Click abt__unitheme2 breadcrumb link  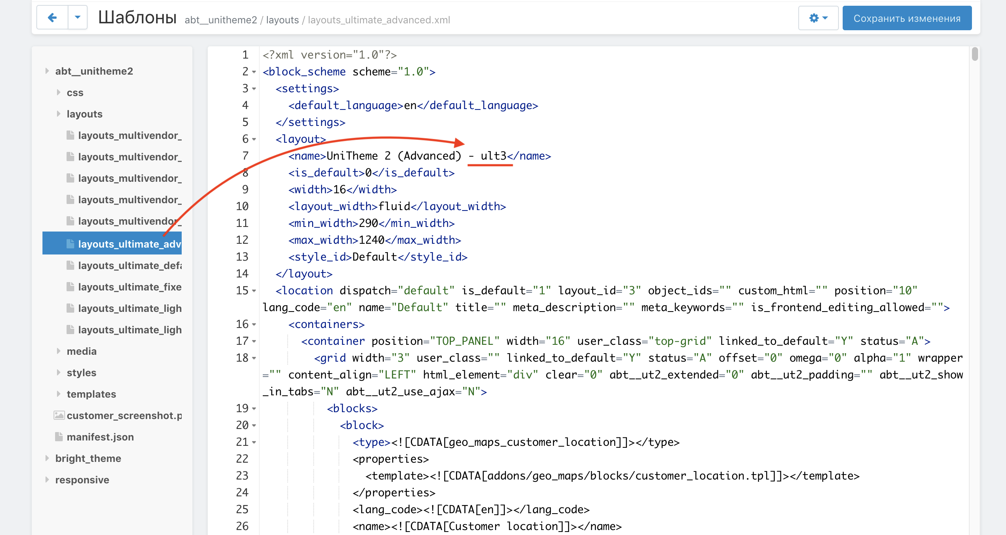coord(221,20)
